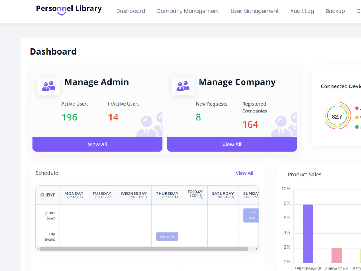Click the Product Sales chart title
This screenshot has height=271, width=361.
[x=305, y=175]
